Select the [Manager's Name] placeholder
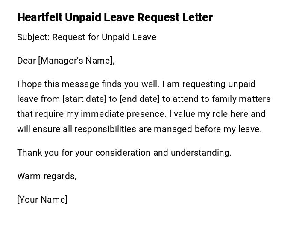299x226 pixels. [x=76, y=61]
